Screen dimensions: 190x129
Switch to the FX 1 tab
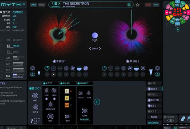(154, 106)
